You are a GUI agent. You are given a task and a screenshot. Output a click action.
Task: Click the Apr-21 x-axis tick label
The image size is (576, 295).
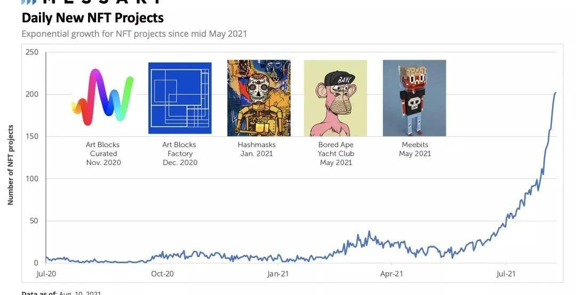pos(391,274)
